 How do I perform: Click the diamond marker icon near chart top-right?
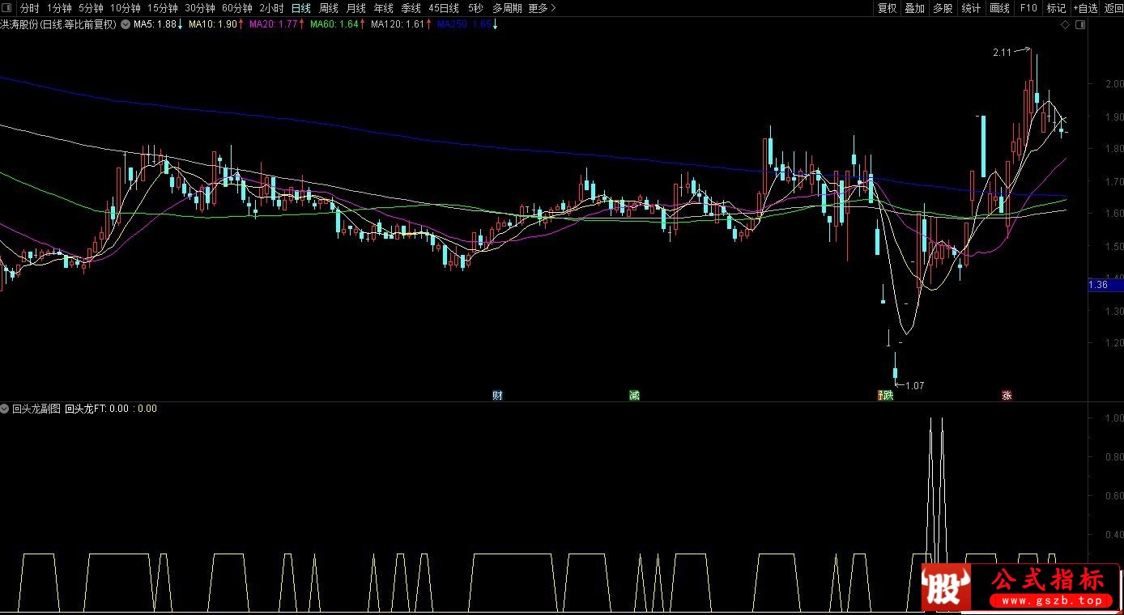click(1066, 25)
